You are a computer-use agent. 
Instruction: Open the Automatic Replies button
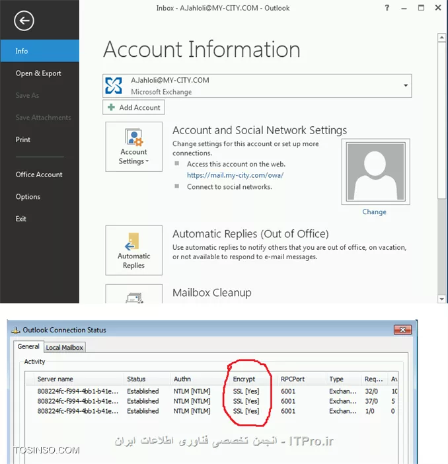click(133, 251)
